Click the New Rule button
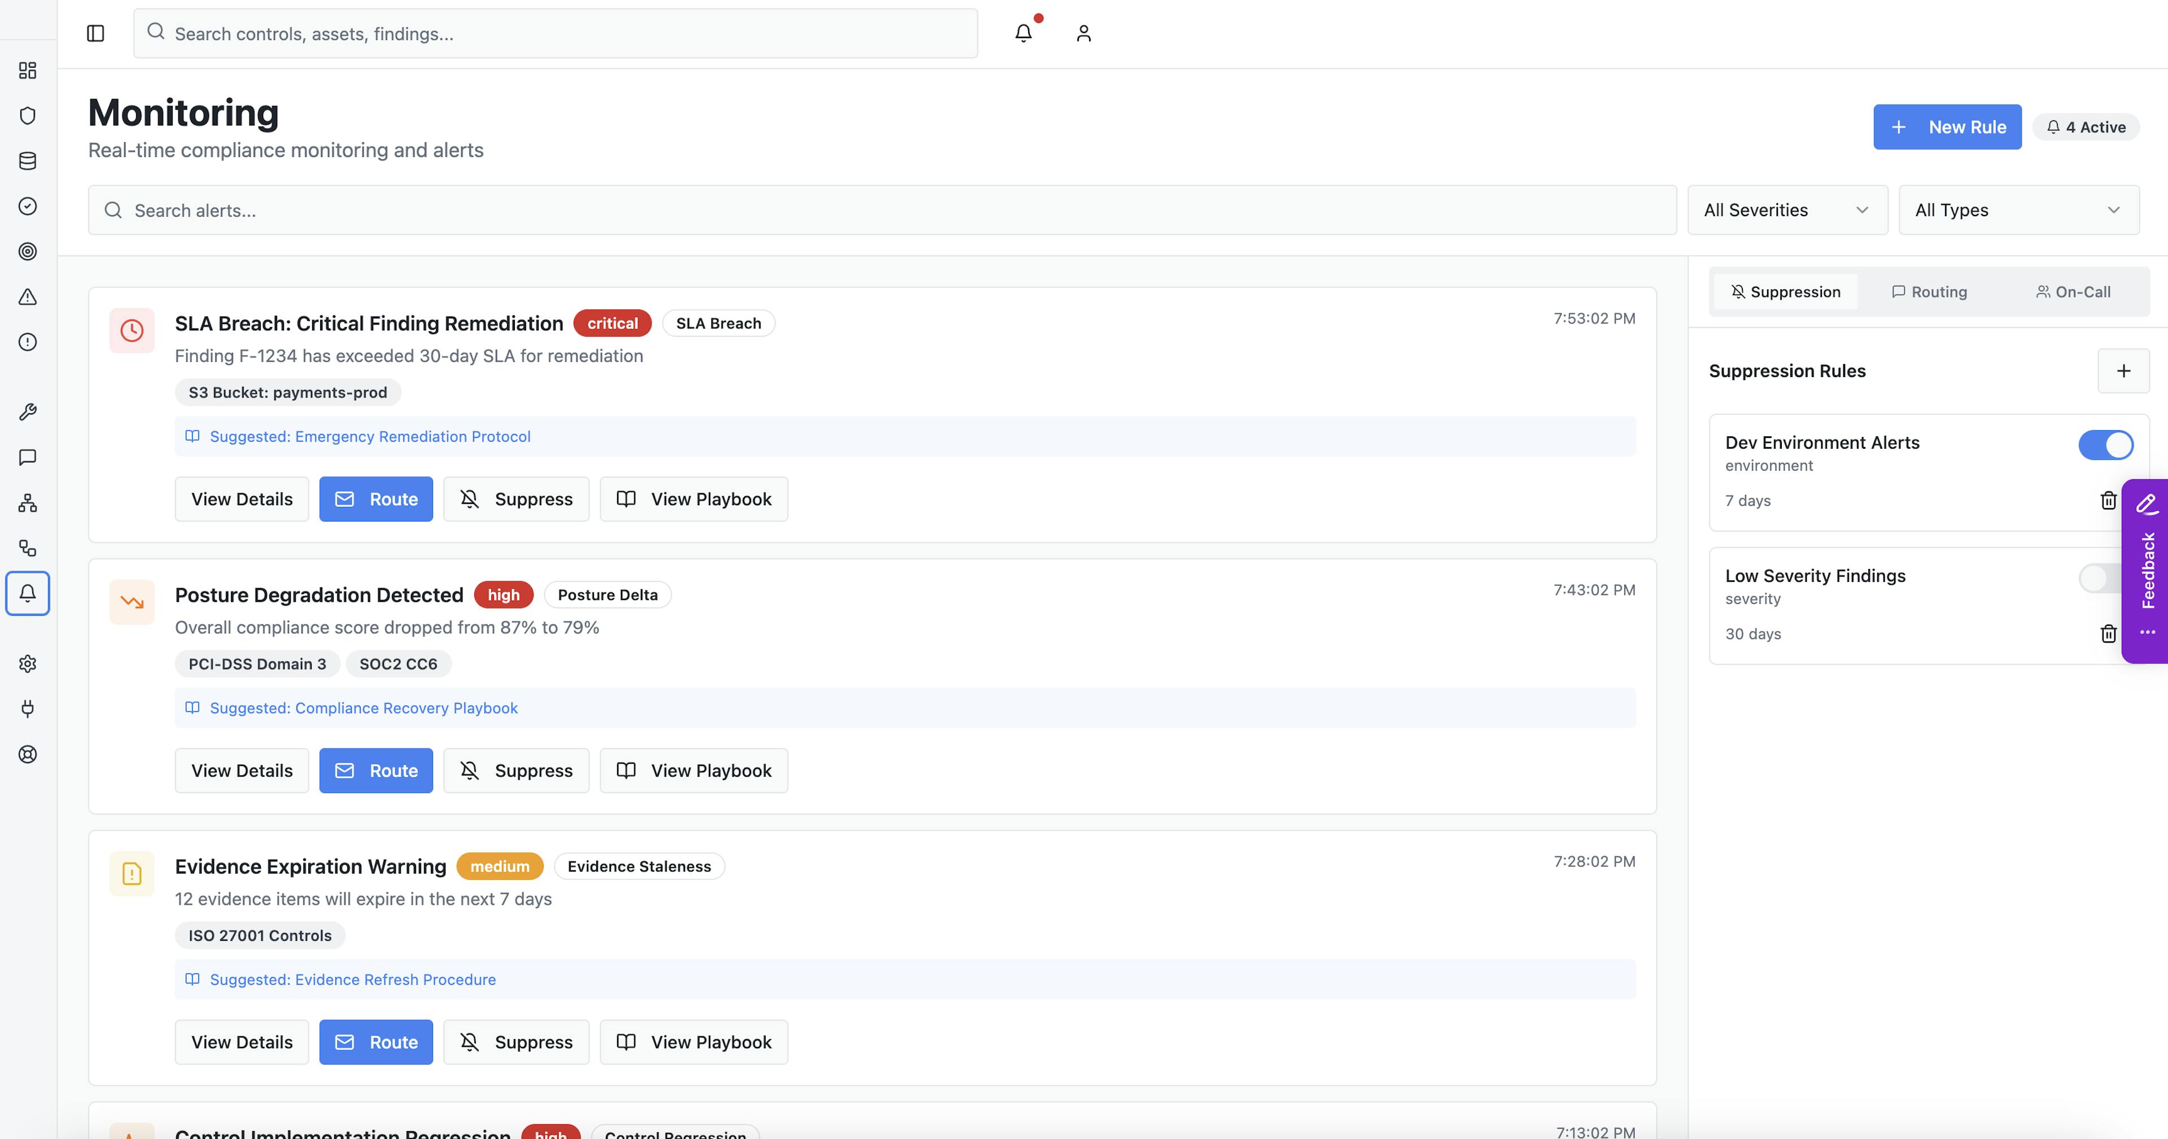Image resolution: width=2168 pixels, height=1139 pixels. (1947, 127)
